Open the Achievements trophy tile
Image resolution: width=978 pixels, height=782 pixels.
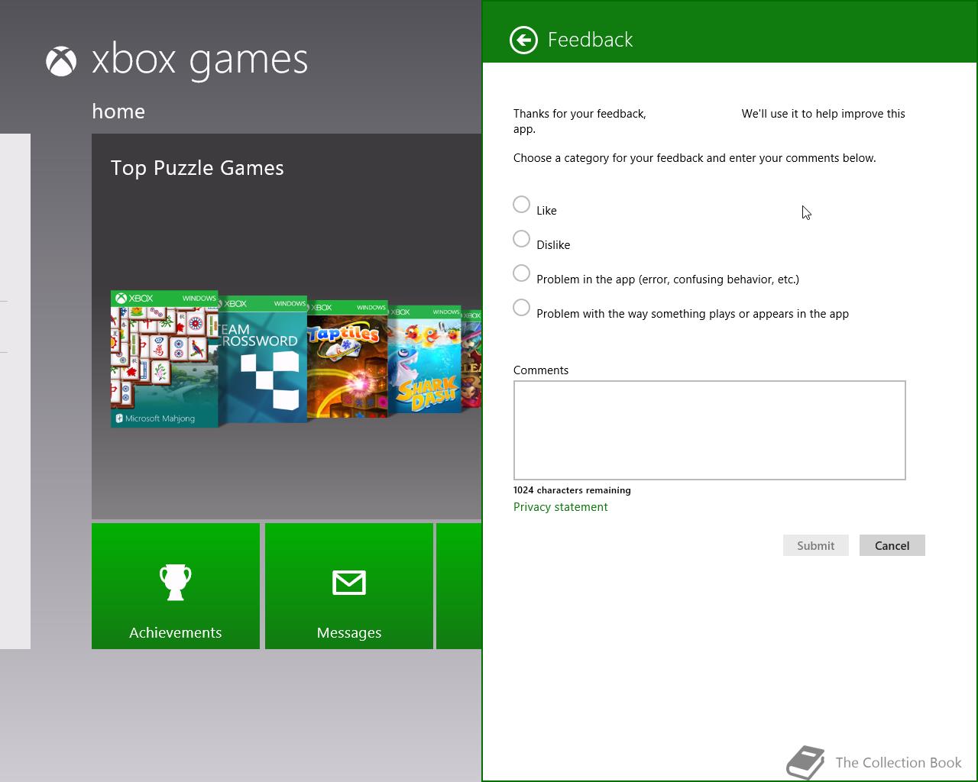click(176, 586)
